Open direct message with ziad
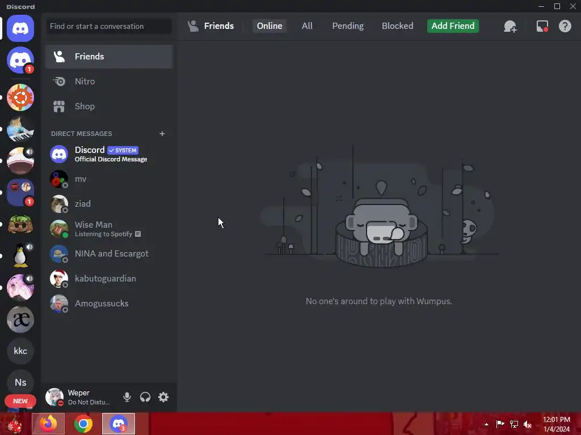This screenshot has width=581, height=435. 109,204
